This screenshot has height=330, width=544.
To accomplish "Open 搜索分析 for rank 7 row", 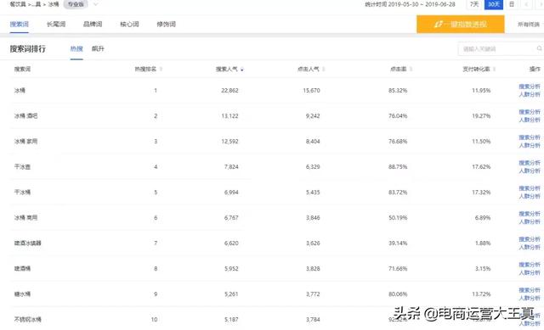I will pyautogui.click(x=530, y=239).
